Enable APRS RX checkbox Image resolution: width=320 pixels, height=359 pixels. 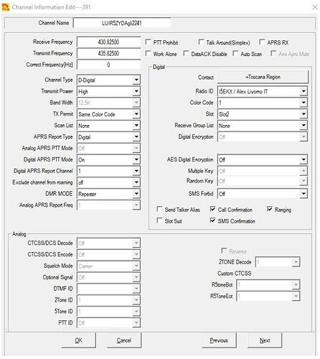262,42
